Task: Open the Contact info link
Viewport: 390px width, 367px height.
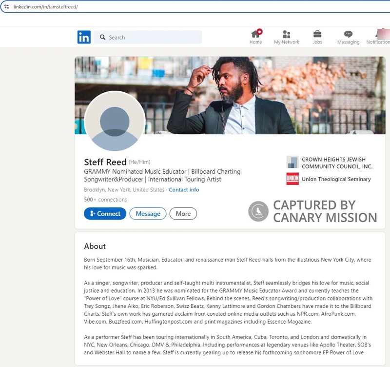Action: 184,189
